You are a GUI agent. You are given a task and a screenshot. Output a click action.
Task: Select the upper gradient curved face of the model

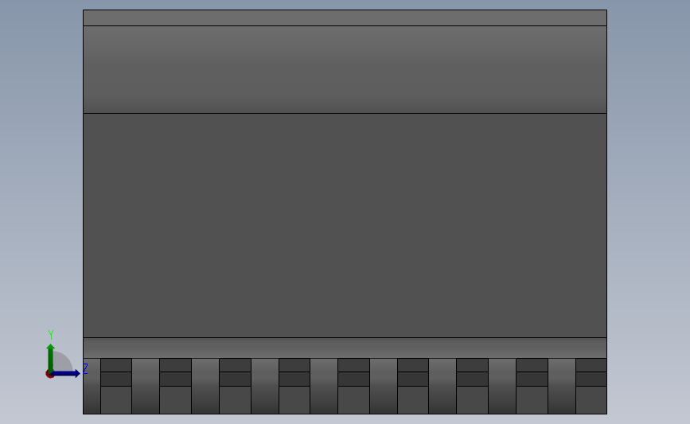tap(345, 69)
